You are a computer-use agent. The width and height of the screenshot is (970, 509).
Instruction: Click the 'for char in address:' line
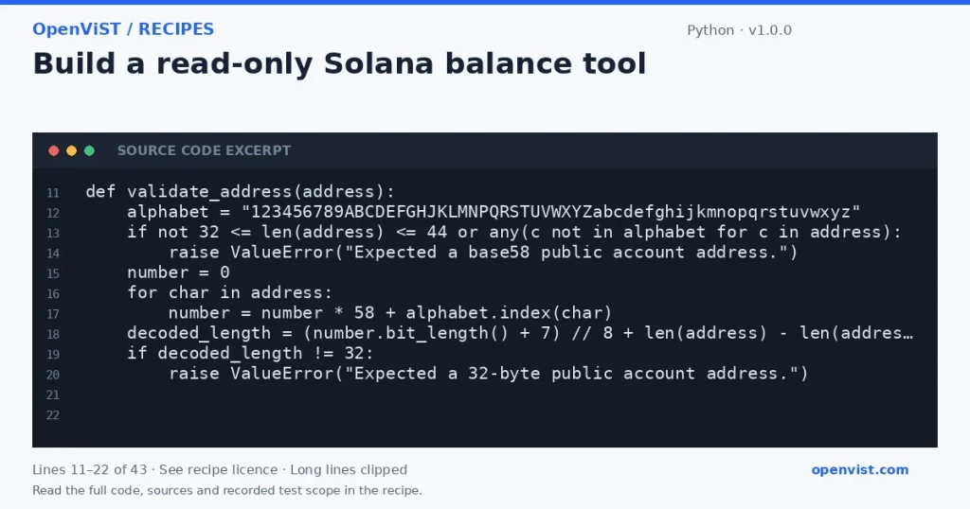229,292
